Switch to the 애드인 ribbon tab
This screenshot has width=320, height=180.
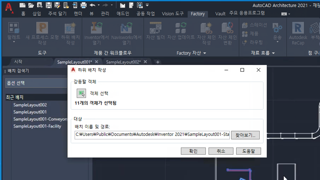(x=123, y=14)
